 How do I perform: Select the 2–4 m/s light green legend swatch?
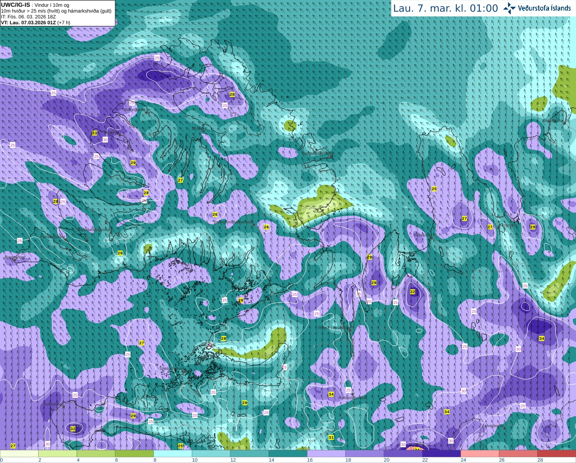point(58,454)
